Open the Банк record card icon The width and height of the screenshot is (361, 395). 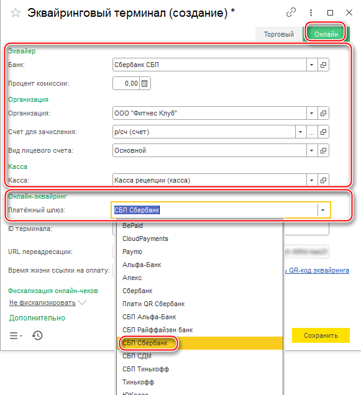coord(323,65)
